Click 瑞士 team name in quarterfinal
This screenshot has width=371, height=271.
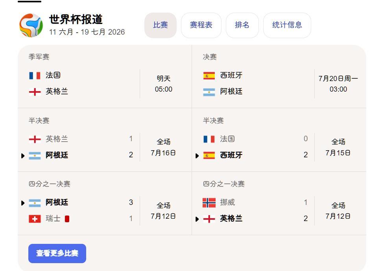[53, 219]
